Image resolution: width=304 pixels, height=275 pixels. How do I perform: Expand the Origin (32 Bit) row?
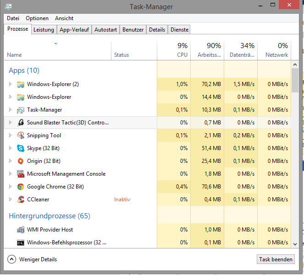tap(10, 161)
